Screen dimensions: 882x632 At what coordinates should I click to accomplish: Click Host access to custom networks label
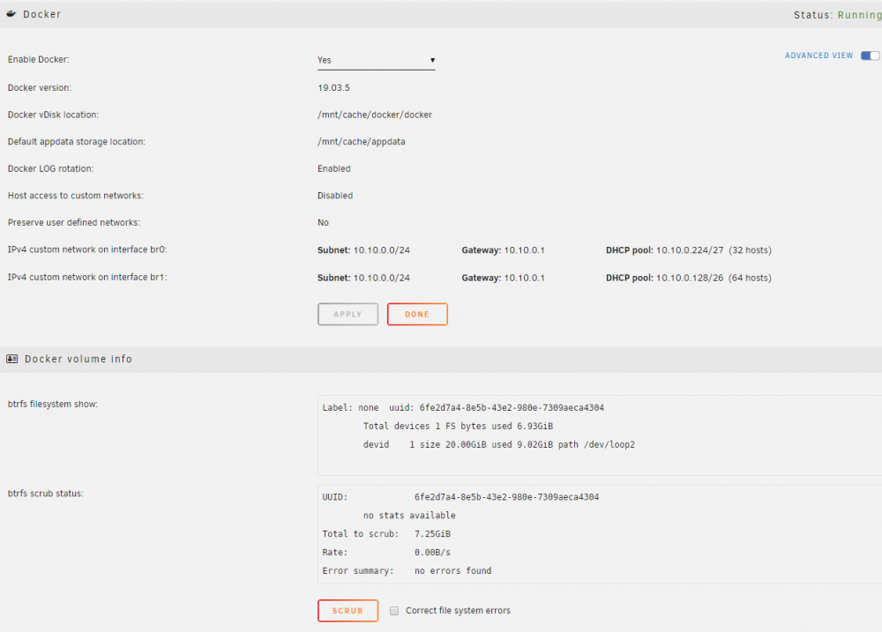point(75,196)
